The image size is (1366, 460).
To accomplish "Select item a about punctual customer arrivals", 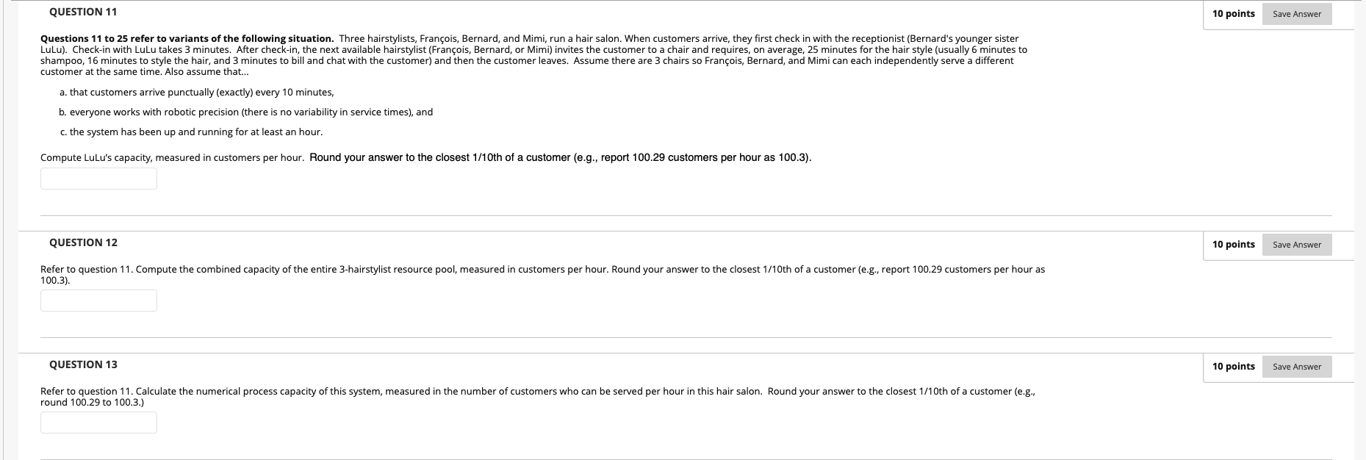I will click(x=197, y=92).
